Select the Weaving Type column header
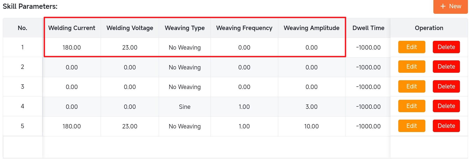 (x=184, y=28)
